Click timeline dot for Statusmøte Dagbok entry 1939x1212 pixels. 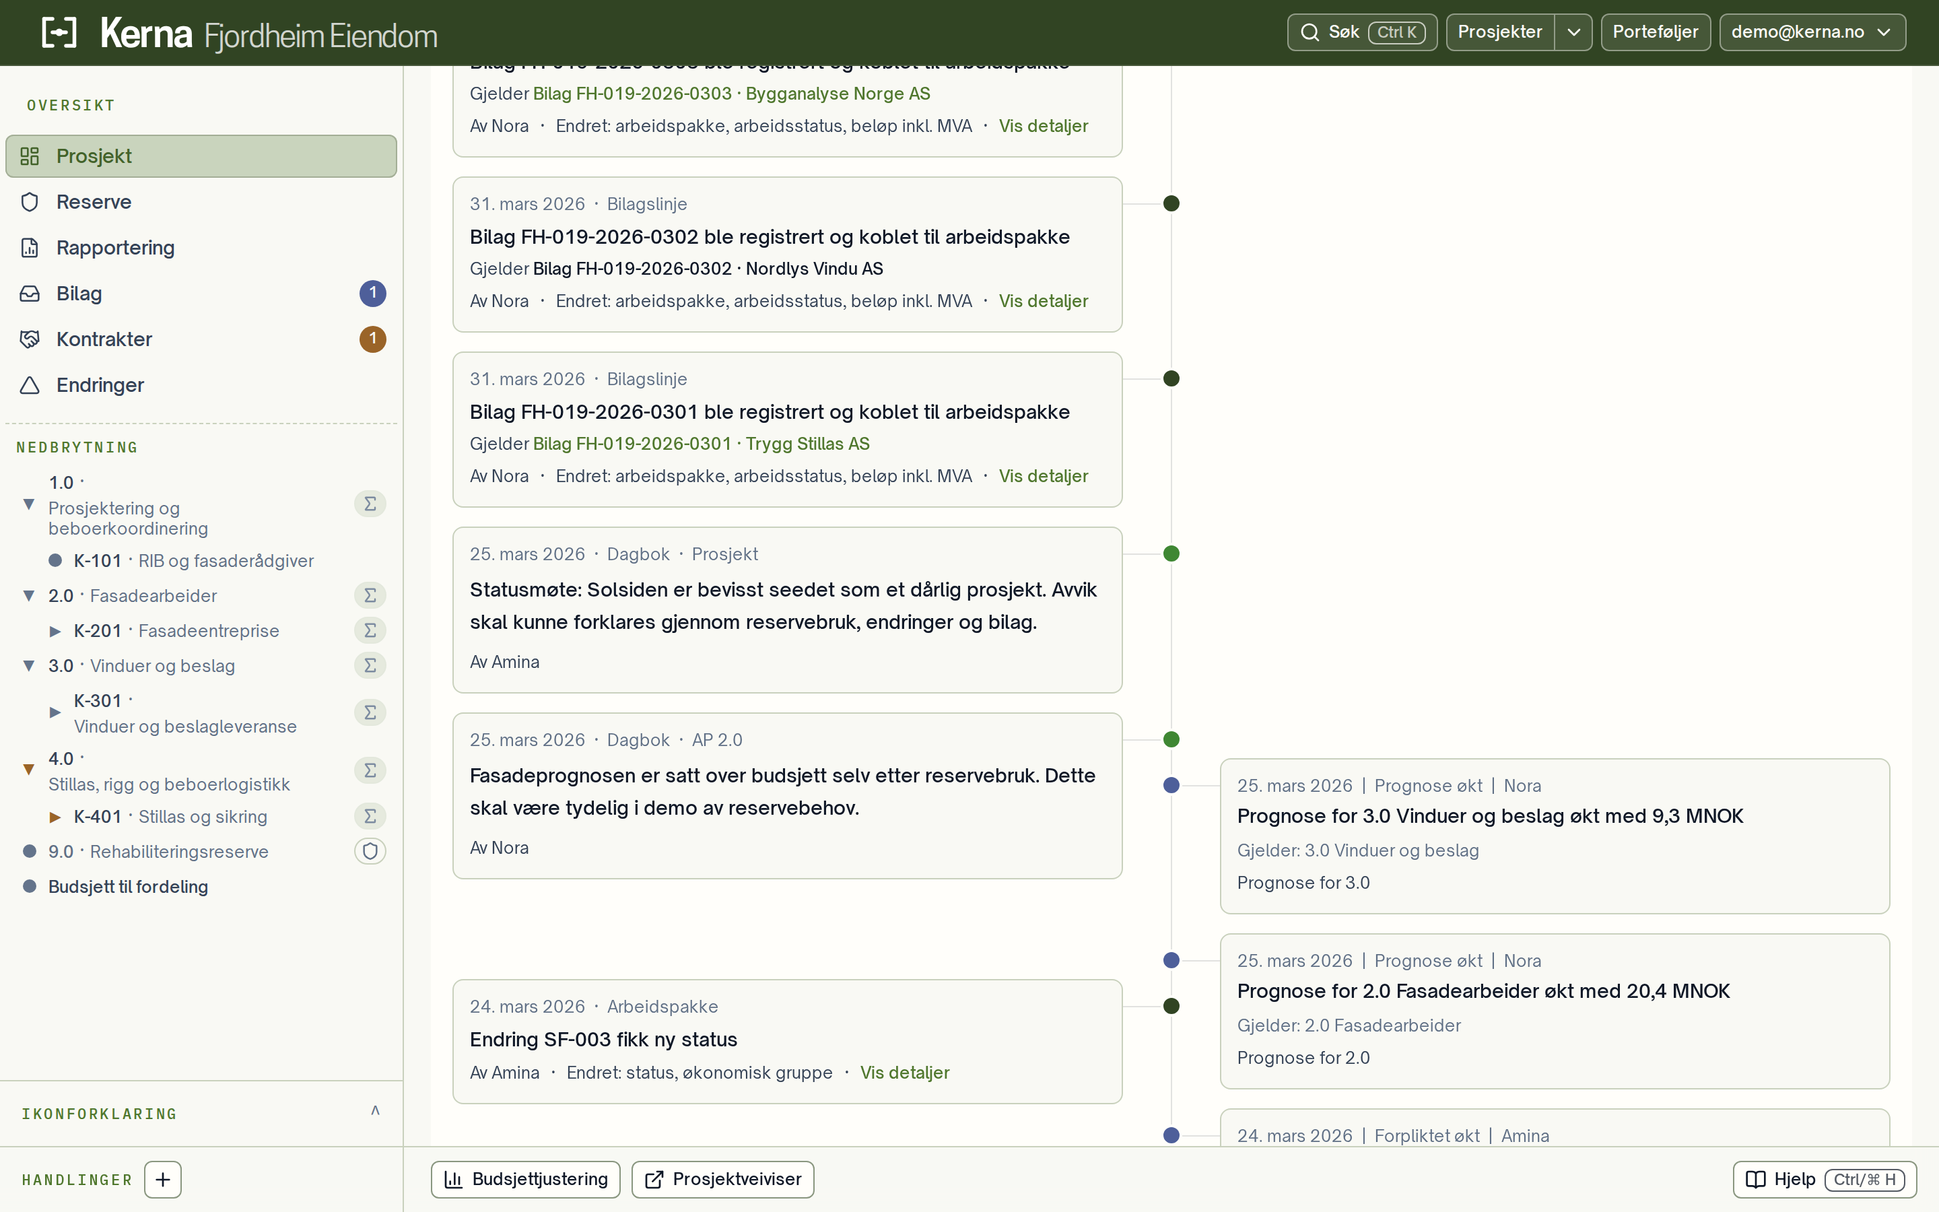click(1171, 554)
